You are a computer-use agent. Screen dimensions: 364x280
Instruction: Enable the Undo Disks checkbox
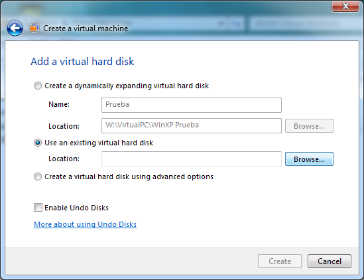(38, 207)
